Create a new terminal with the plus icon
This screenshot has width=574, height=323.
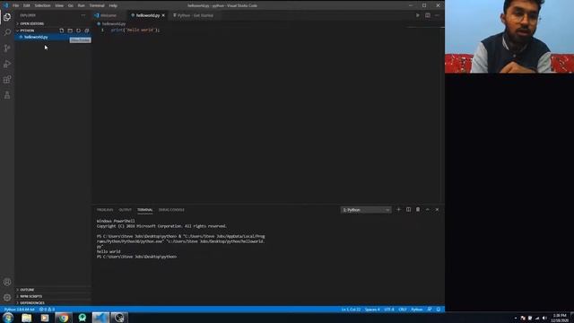[398, 209]
